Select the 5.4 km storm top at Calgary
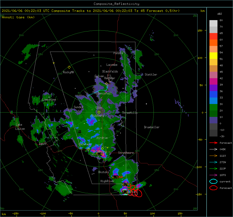 (99, 154)
